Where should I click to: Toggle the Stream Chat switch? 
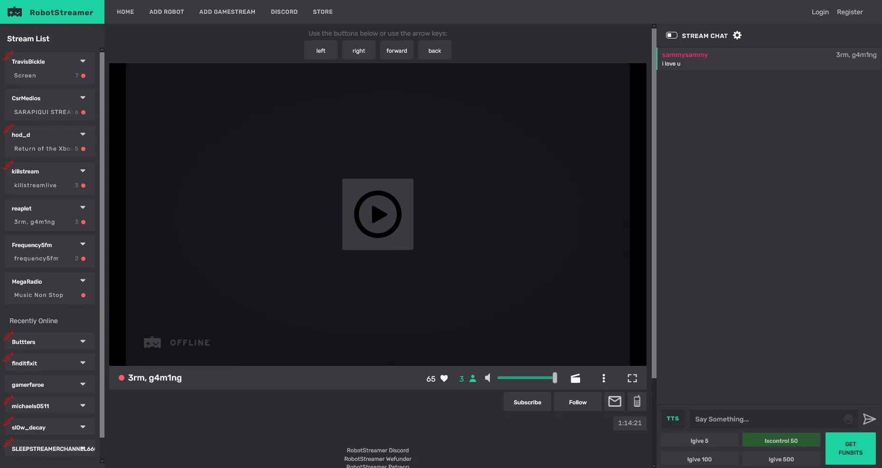pos(672,35)
